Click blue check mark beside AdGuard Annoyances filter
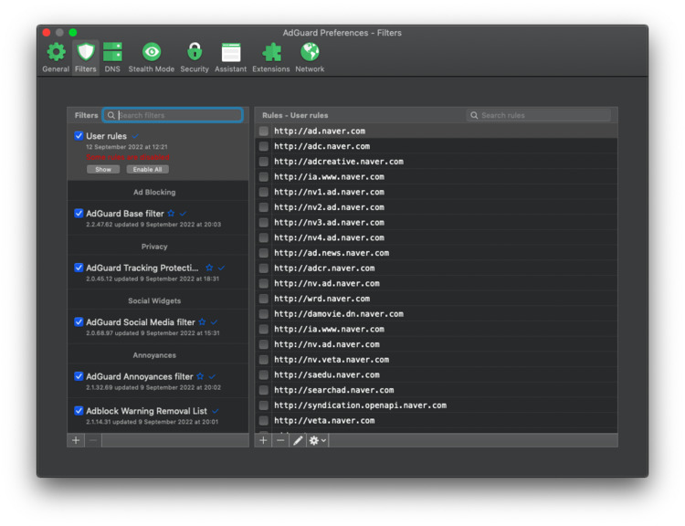The height and width of the screenshot is (526, 685). [212, 376]
